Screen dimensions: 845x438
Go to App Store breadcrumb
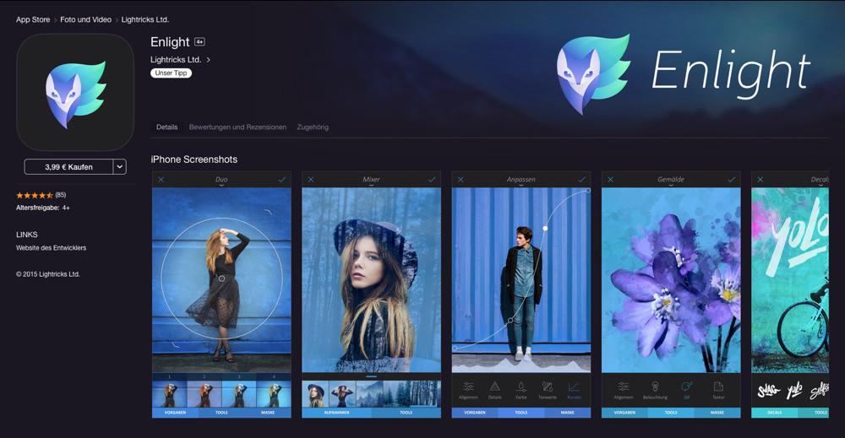tap(33, 19)
